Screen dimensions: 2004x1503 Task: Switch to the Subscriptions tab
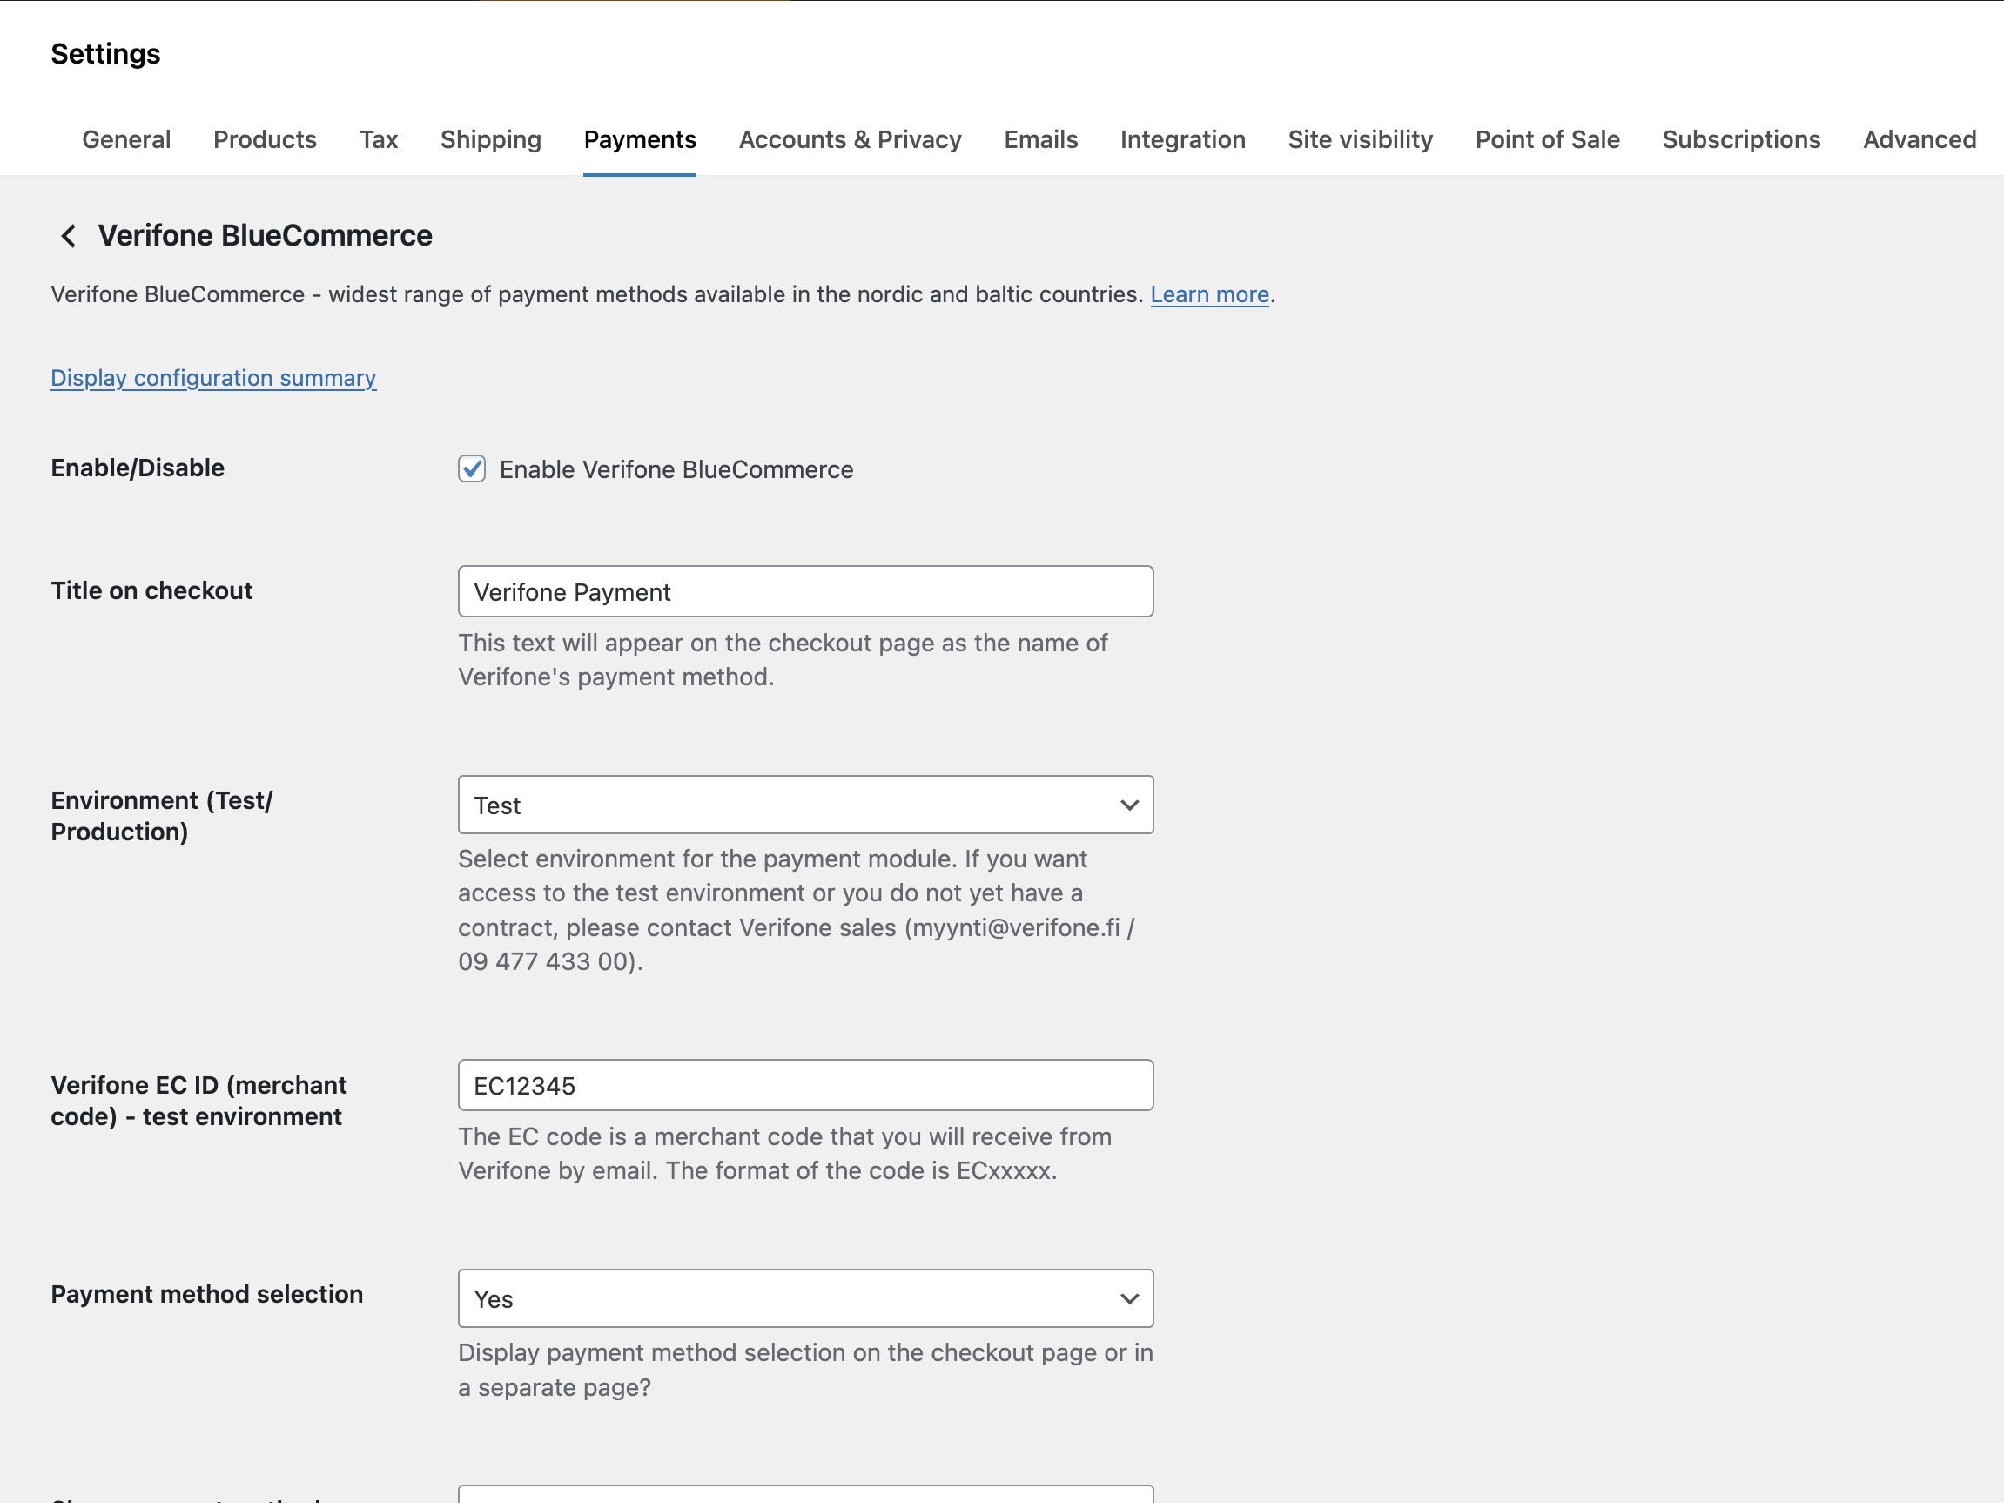(x=1740, y=139)
